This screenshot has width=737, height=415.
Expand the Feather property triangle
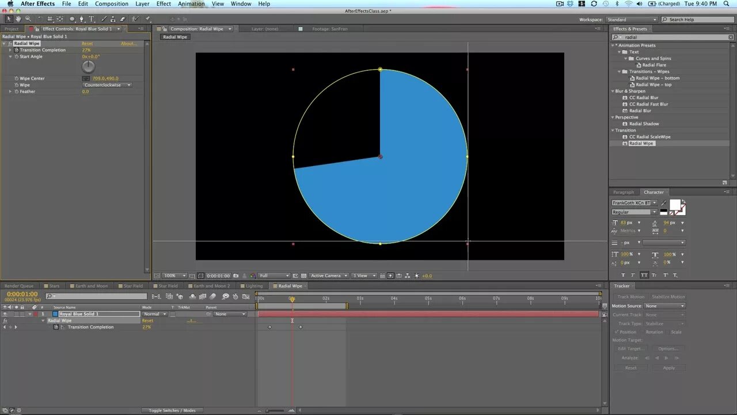10,92
